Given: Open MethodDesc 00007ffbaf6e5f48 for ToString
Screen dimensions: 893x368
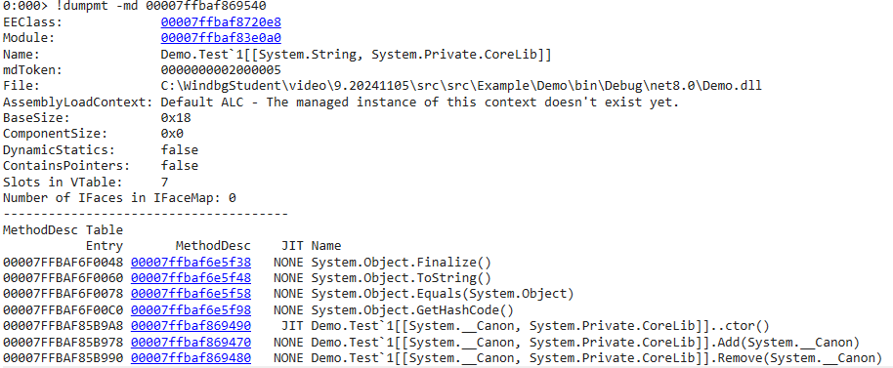Looking at the screenshot, I should pyautogui.click(x=191, y=278).
